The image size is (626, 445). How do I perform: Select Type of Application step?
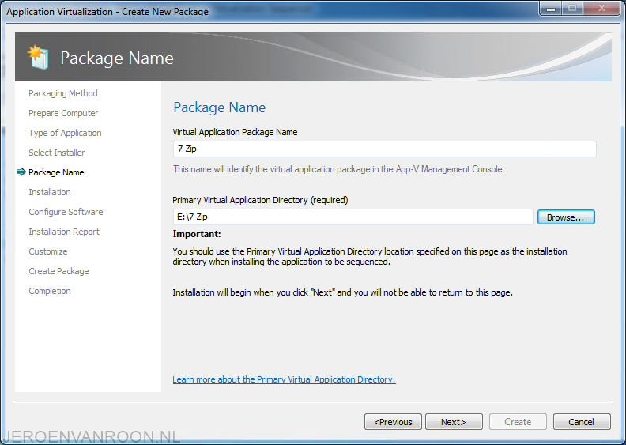[65, 133]
